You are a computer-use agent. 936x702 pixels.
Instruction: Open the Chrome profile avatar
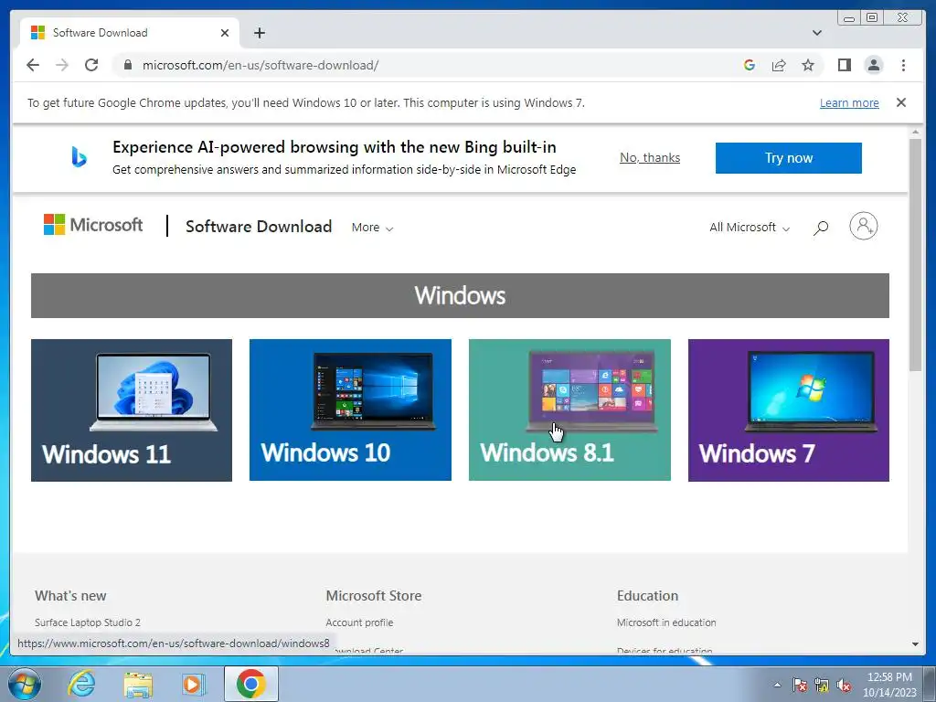pos(874,65)
